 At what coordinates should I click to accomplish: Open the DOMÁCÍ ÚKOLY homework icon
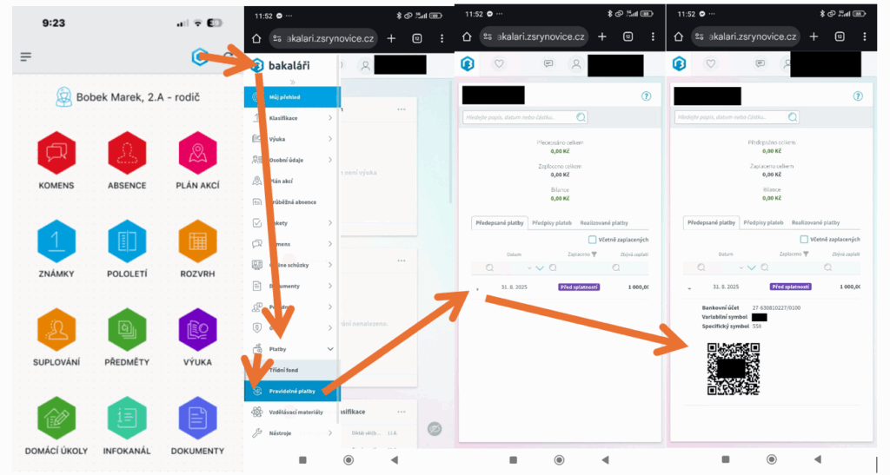point(56,419)
